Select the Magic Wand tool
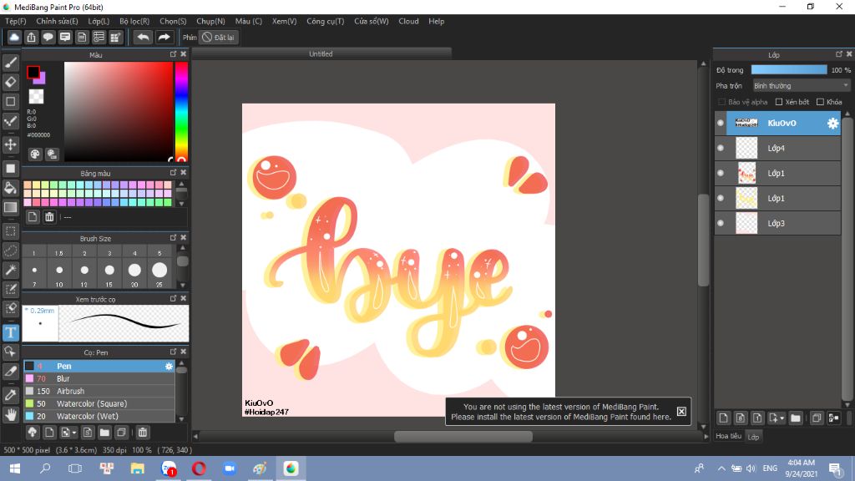Viewport: 855px width, 481px height. point(10,270)
